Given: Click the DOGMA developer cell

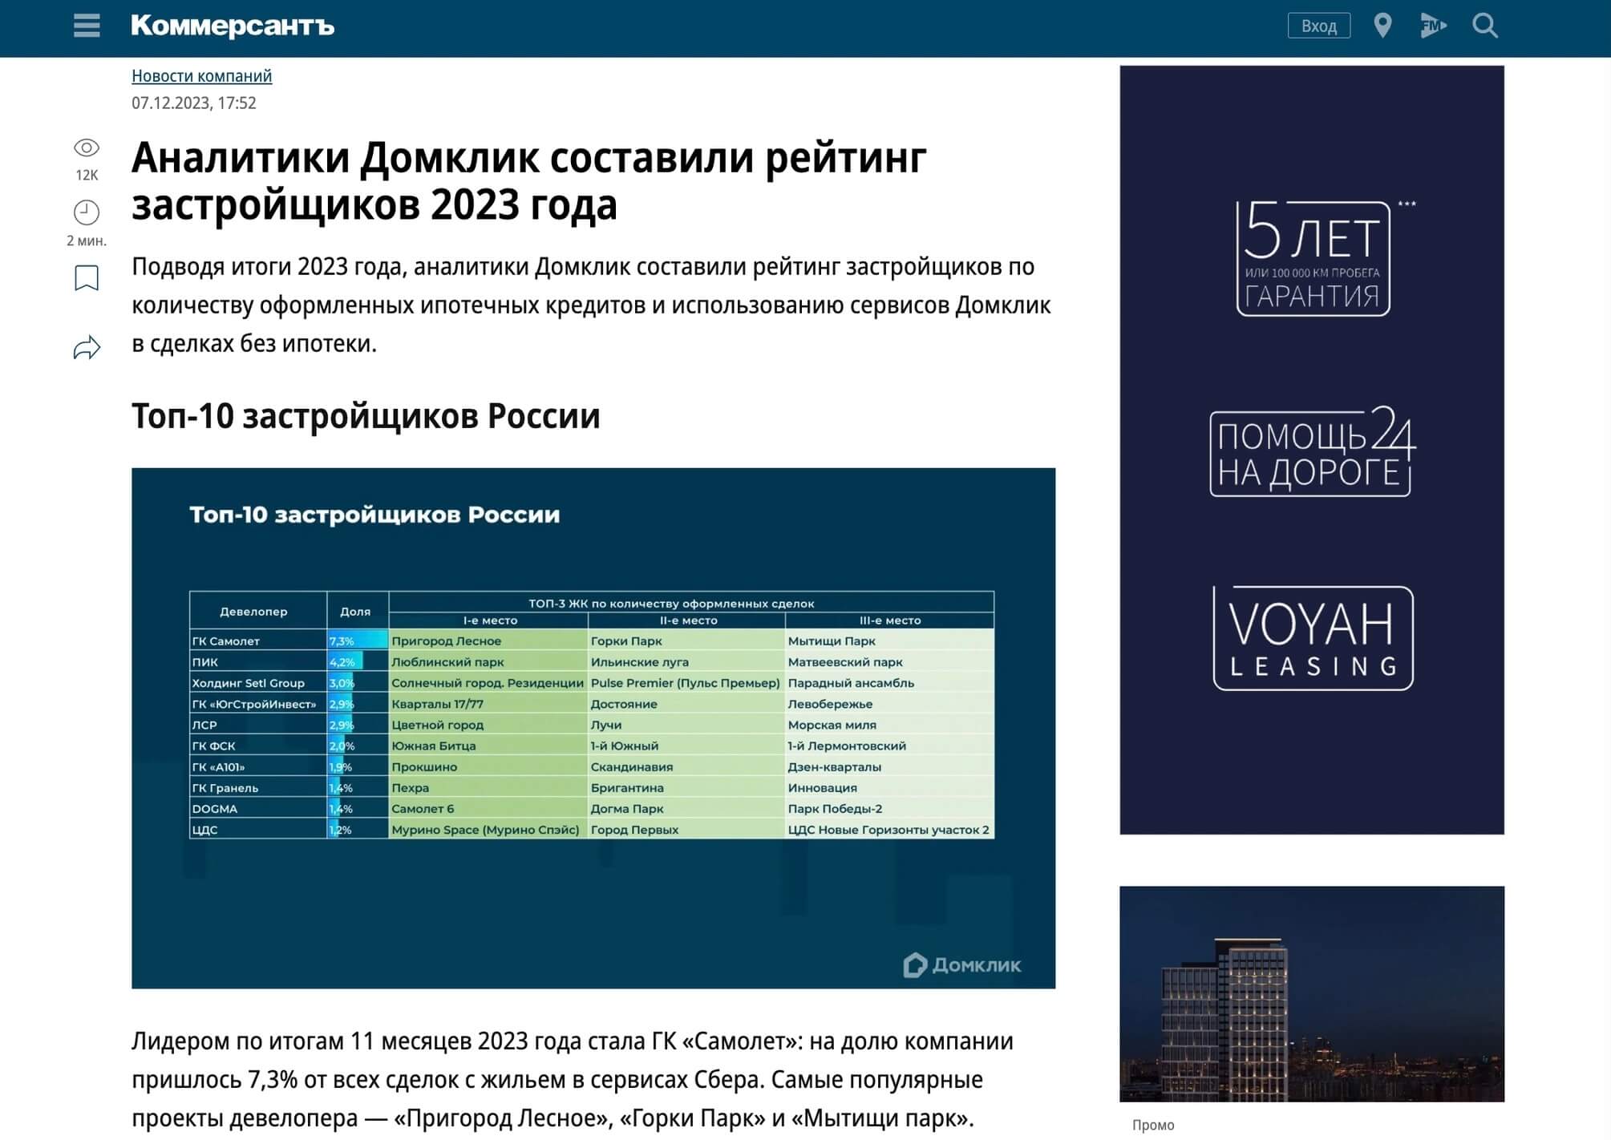Looking at the screenshot, I should click(x=258, y=809).
